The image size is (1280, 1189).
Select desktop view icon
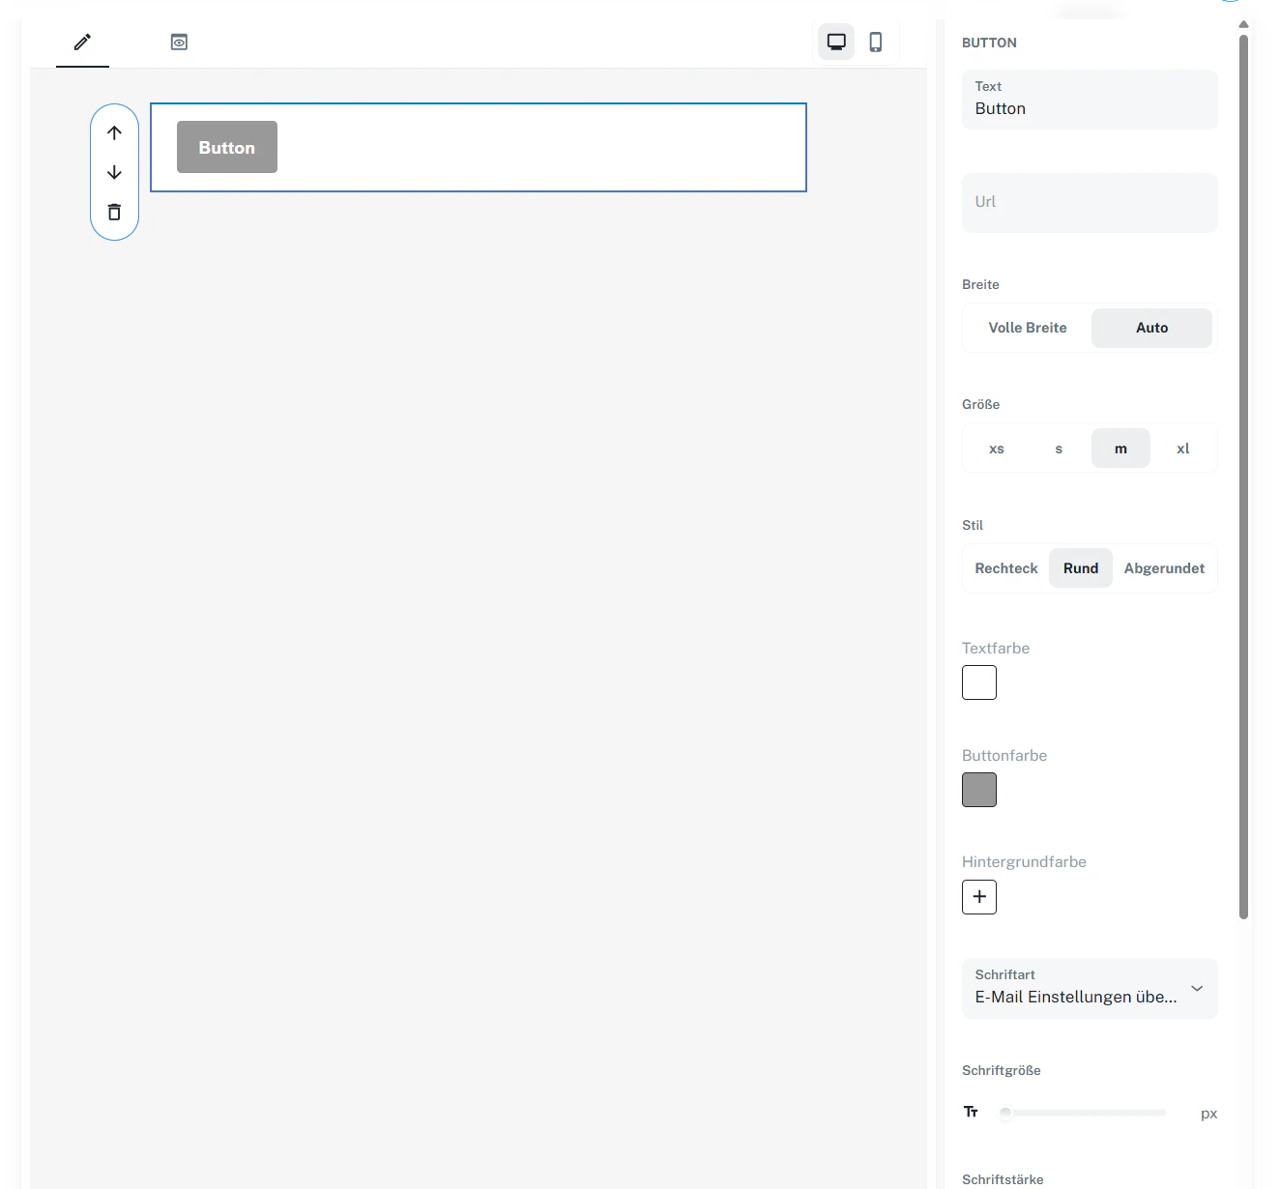836,42
